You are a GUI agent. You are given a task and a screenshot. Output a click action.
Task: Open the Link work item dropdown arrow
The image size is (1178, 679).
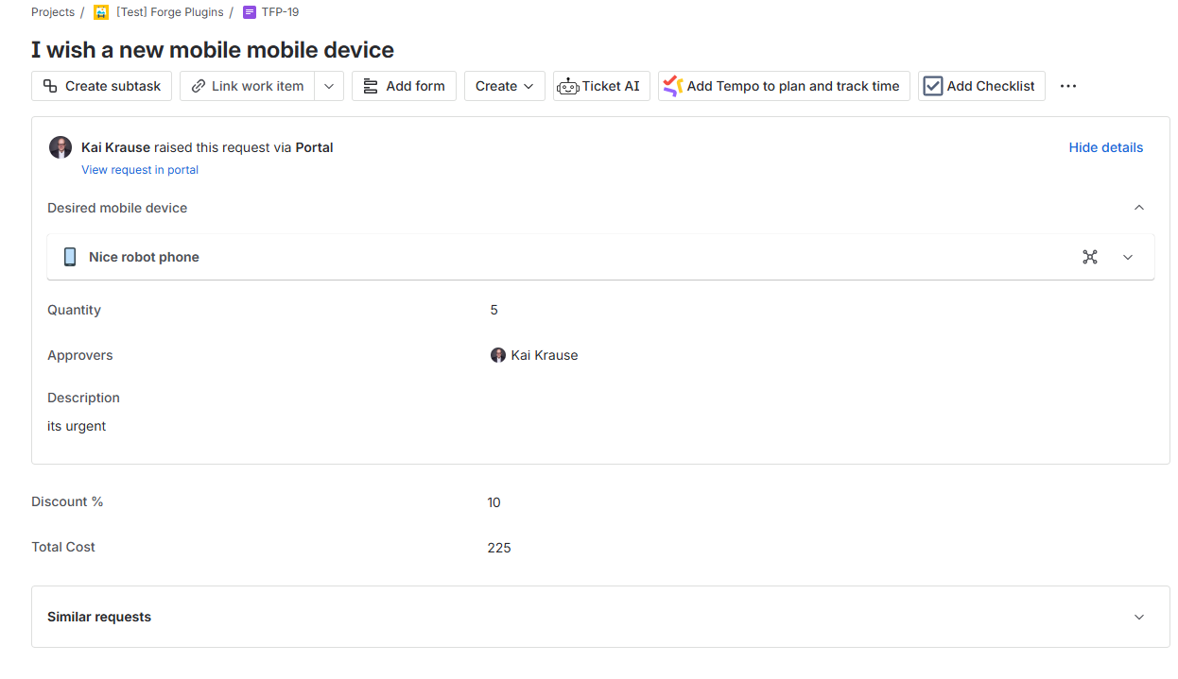pyautogui.click(x=328, y=86)
